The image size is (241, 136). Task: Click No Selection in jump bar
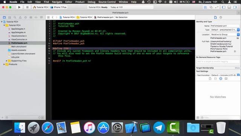[121, 17]
